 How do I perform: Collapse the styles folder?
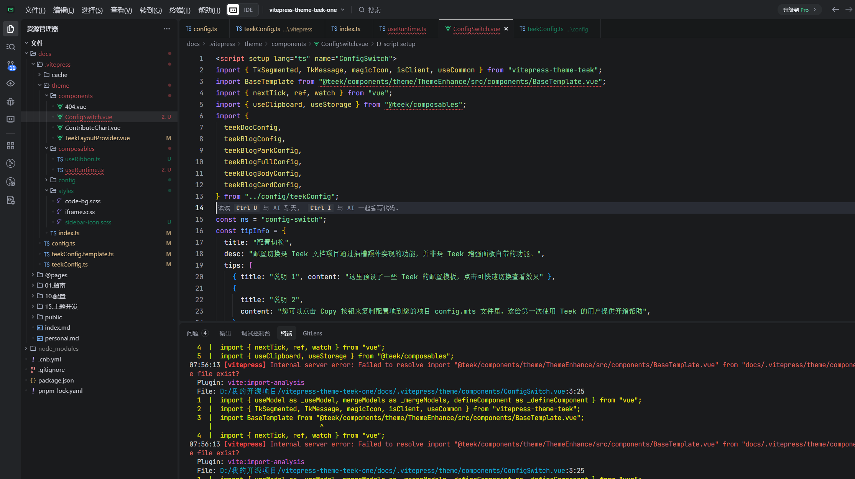[x=66, y=191]
